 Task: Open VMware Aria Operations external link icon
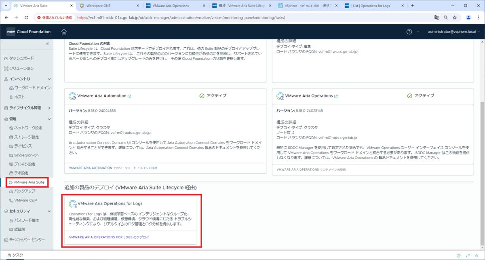[336, 96]
